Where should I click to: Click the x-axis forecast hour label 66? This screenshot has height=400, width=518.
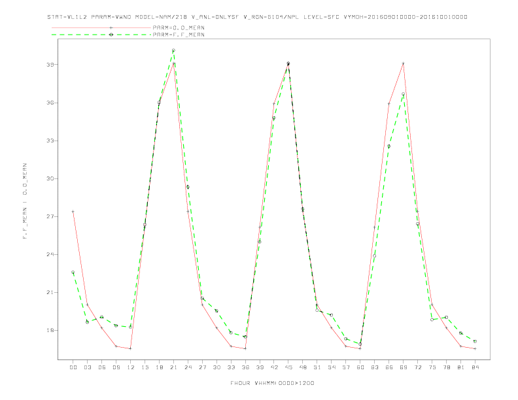(x=389, y=367)
